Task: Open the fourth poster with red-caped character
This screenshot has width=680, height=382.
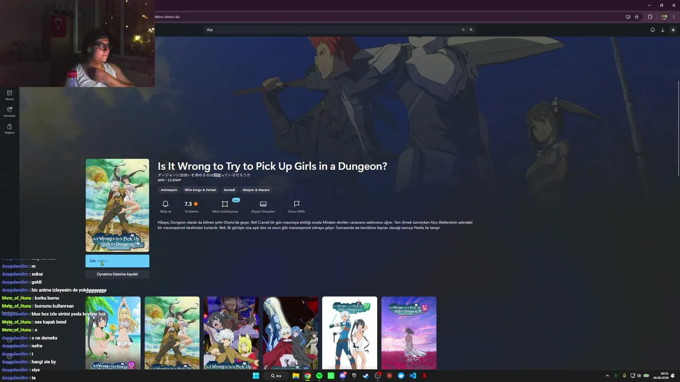Action: [291, 333]
